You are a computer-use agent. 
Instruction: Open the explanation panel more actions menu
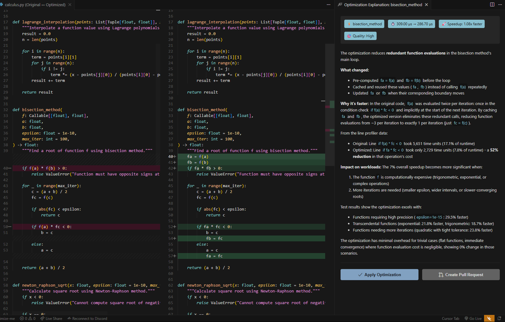(x=501, y=5)
